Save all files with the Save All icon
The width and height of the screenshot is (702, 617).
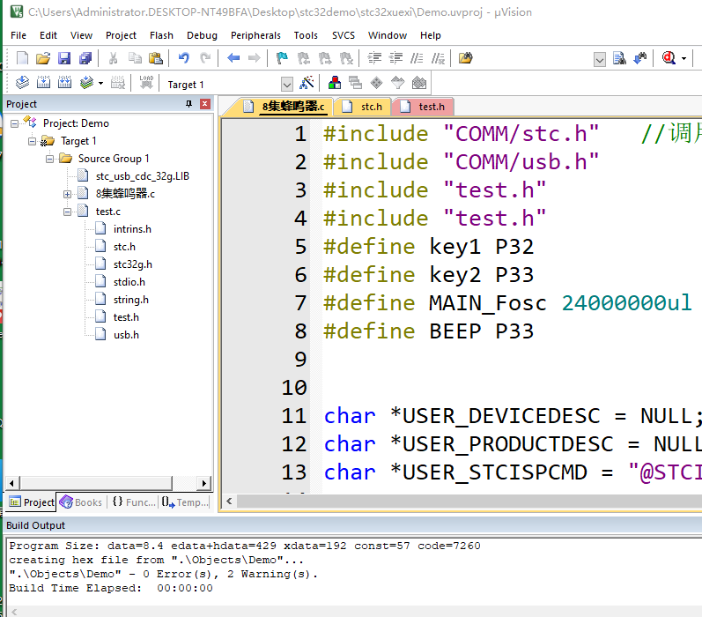85,58
